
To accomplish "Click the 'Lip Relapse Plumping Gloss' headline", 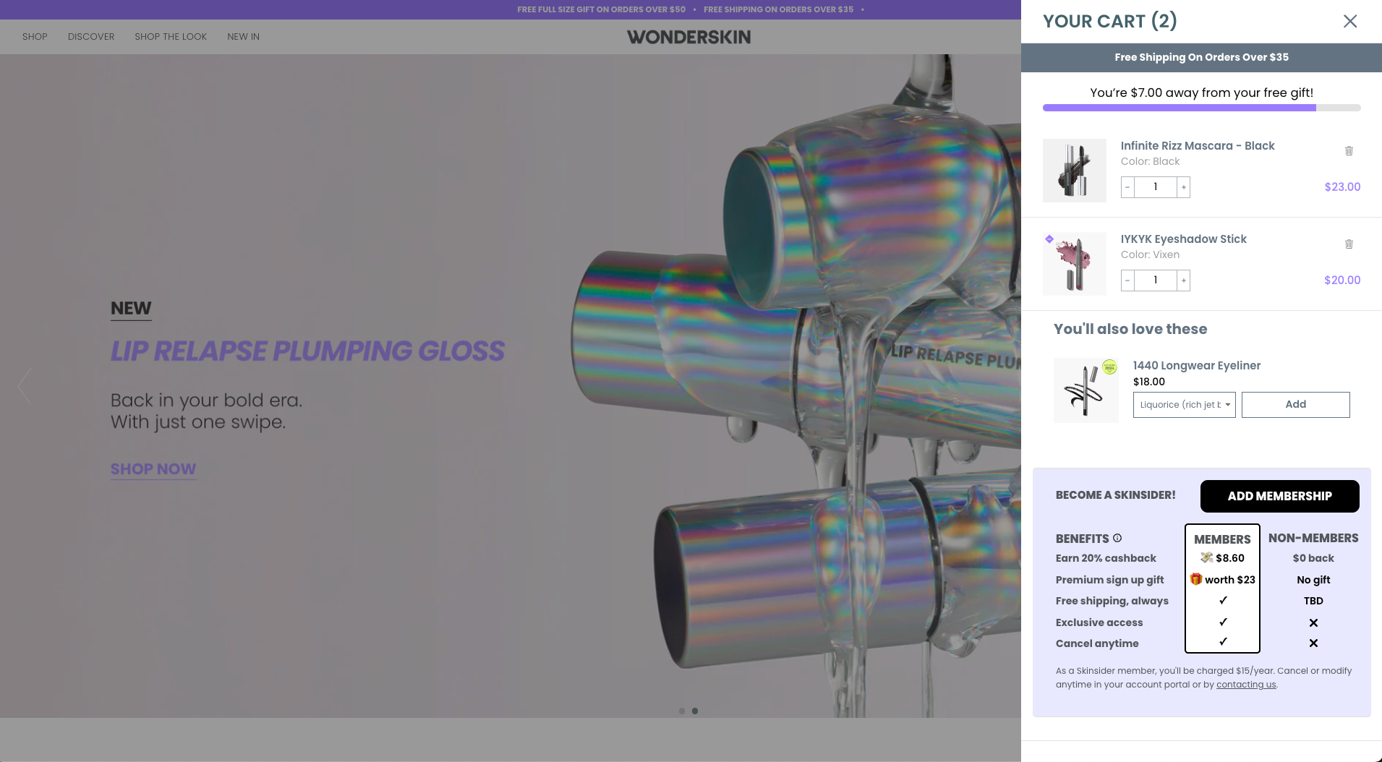I will click(x=307, y=351).
